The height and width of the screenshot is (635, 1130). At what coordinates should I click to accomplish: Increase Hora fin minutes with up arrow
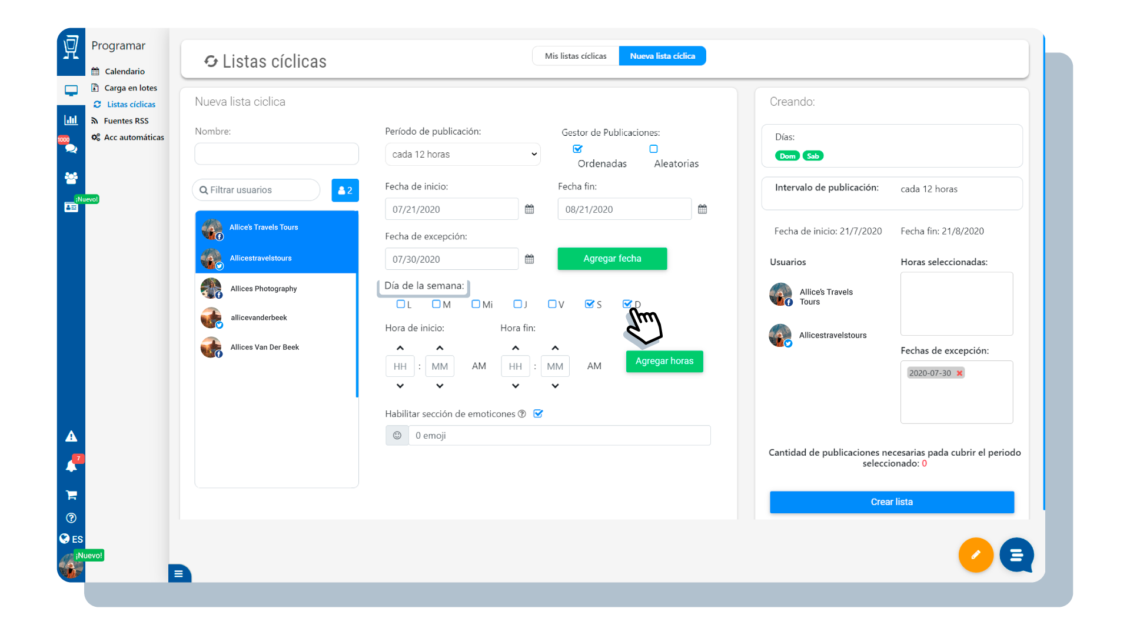pos(555,348)
